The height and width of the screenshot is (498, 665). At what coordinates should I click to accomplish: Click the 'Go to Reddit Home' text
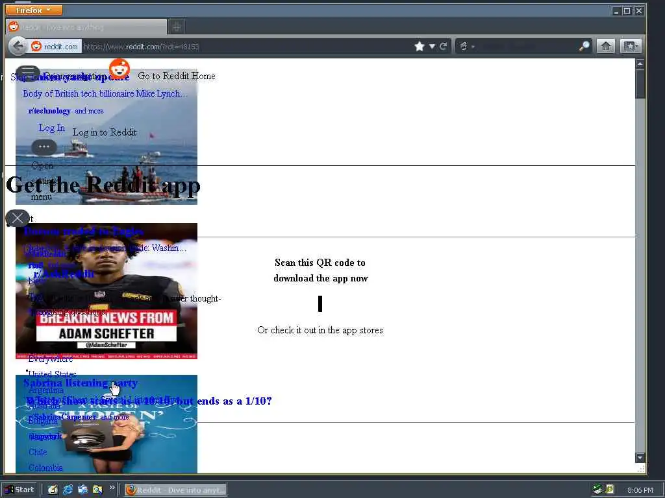click(177, 77)
